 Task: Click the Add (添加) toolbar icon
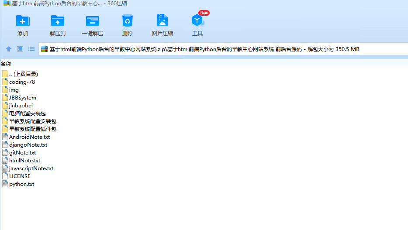(23, 21)
